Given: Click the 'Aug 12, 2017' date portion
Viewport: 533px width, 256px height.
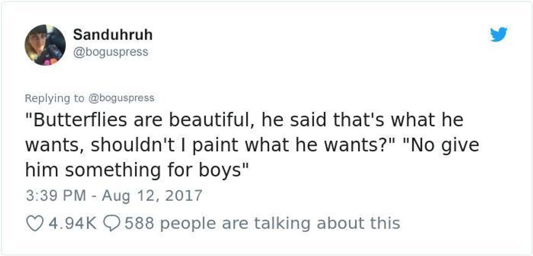Looking at the screenshot, I should pyautogui.click(x=152, y=196).
